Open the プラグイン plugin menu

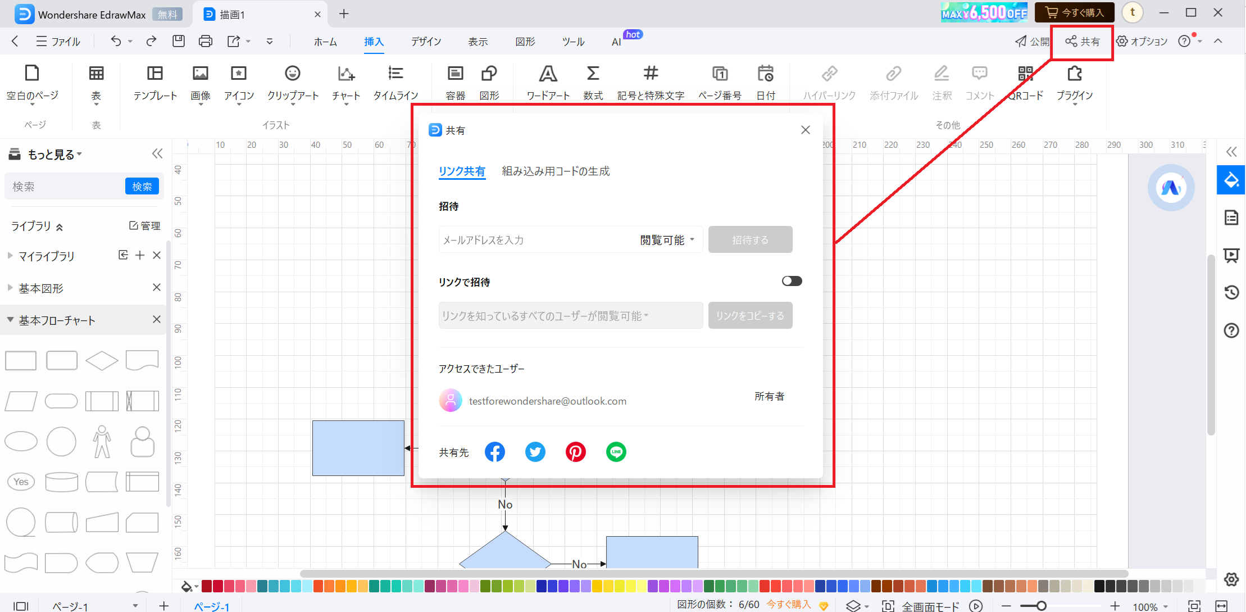1074,83
